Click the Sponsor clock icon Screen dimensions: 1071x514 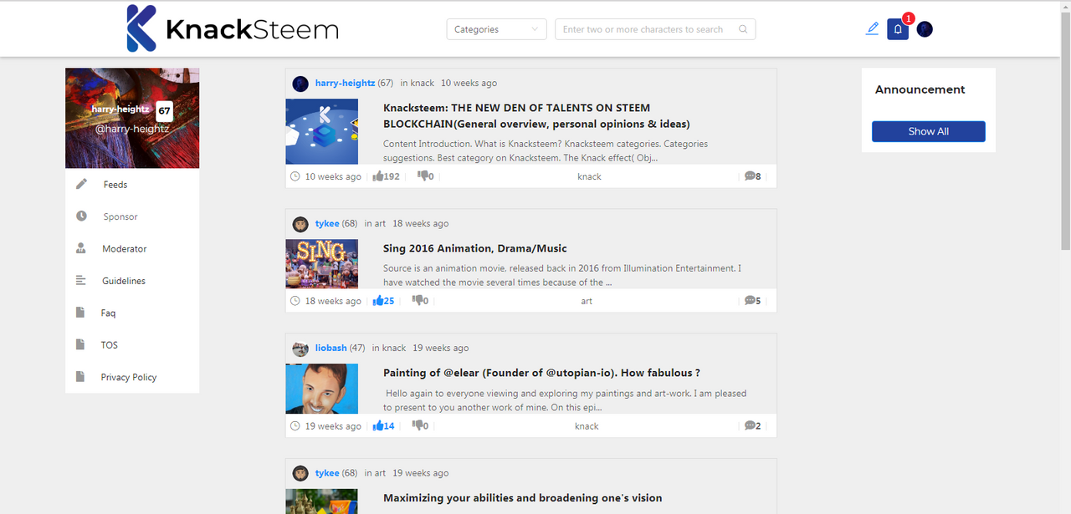coord(81,216)
